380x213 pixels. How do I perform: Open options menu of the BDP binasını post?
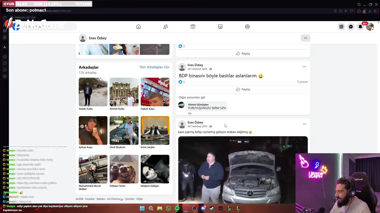click(304, 67)
